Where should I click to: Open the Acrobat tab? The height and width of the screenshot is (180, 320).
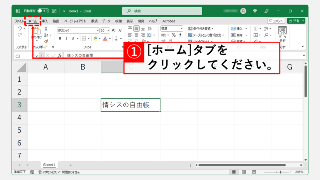click(169, 21)
